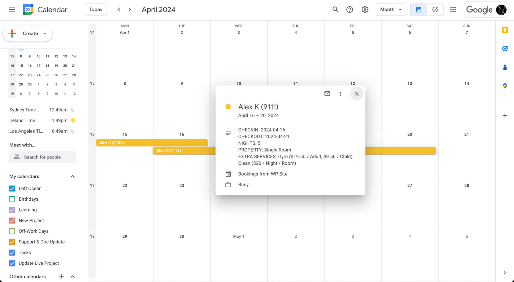The image size is (514, 282).
Task: Toggle Tasks calendar checkbox
Action: pyautogui.click(x=12, y=252)
